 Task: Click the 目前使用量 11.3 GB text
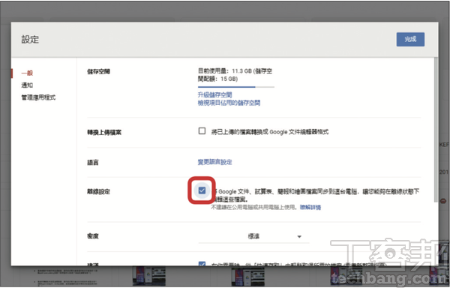235,75
